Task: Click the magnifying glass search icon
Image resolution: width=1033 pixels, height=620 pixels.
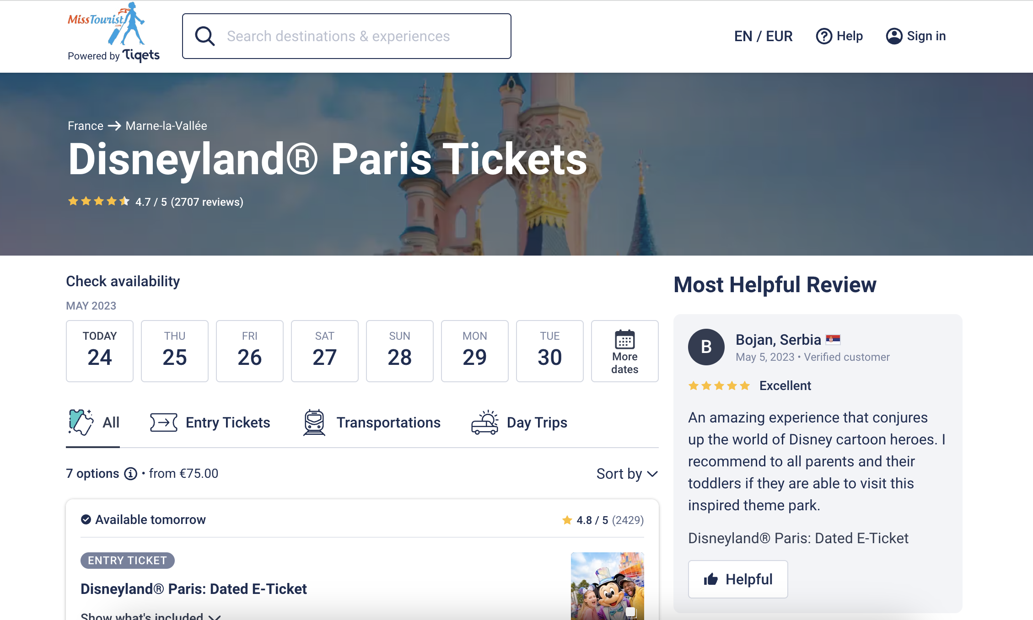Action: coord(204,36)
